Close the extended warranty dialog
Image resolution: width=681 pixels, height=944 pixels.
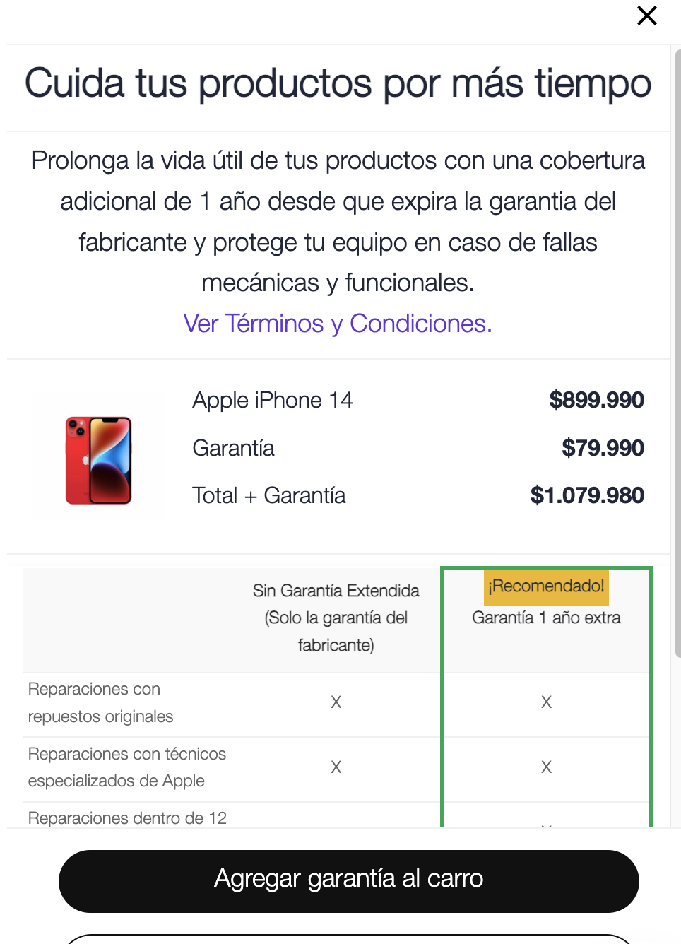[x=646, y=16]
